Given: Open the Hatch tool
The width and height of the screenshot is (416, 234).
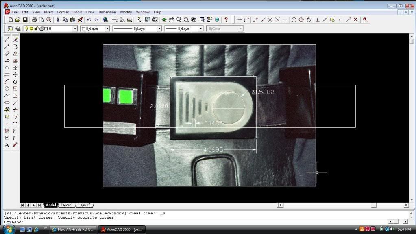Looking at the screenshot, I should [7, 131].
